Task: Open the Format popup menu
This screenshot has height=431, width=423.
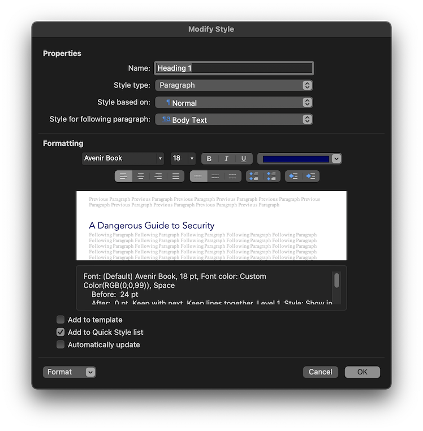Action: pos(69,372)
